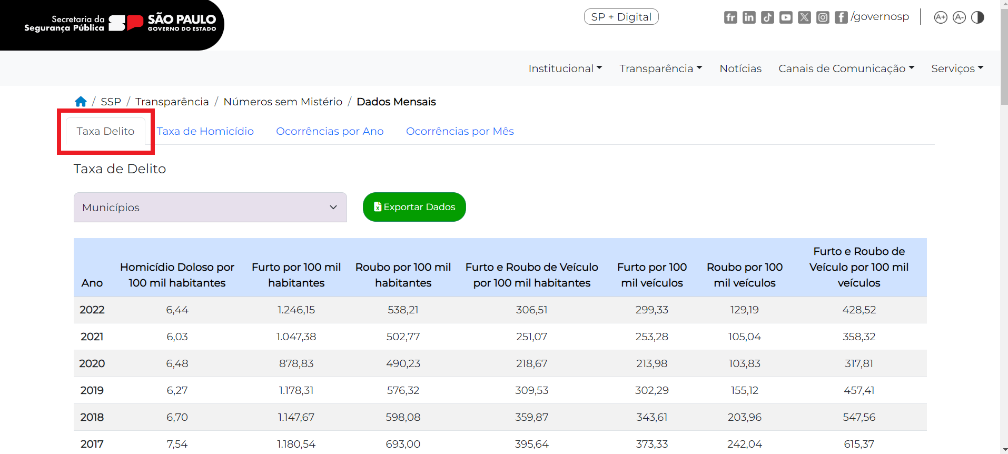Viewport: 1008px width, 454px height.
Task: Decrease font size with A- button
Action: click(959, 17)
